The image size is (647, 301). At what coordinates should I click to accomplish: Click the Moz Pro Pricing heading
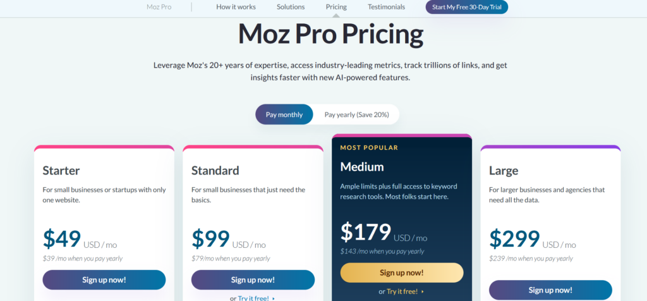pos(330,34)
